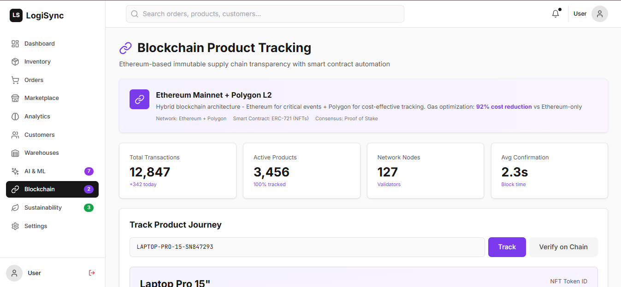Click the Analytics chart icon
Image resolution: width=621 pixels, height=287 pixels.
coord(15,117)
